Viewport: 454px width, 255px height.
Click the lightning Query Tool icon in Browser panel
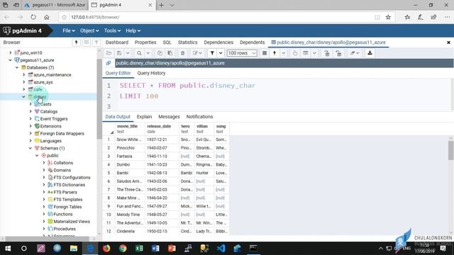76,42
